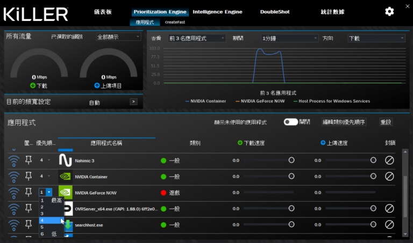
Task: Block OVRServer_x64.exe network access
Action: [389, 209]
